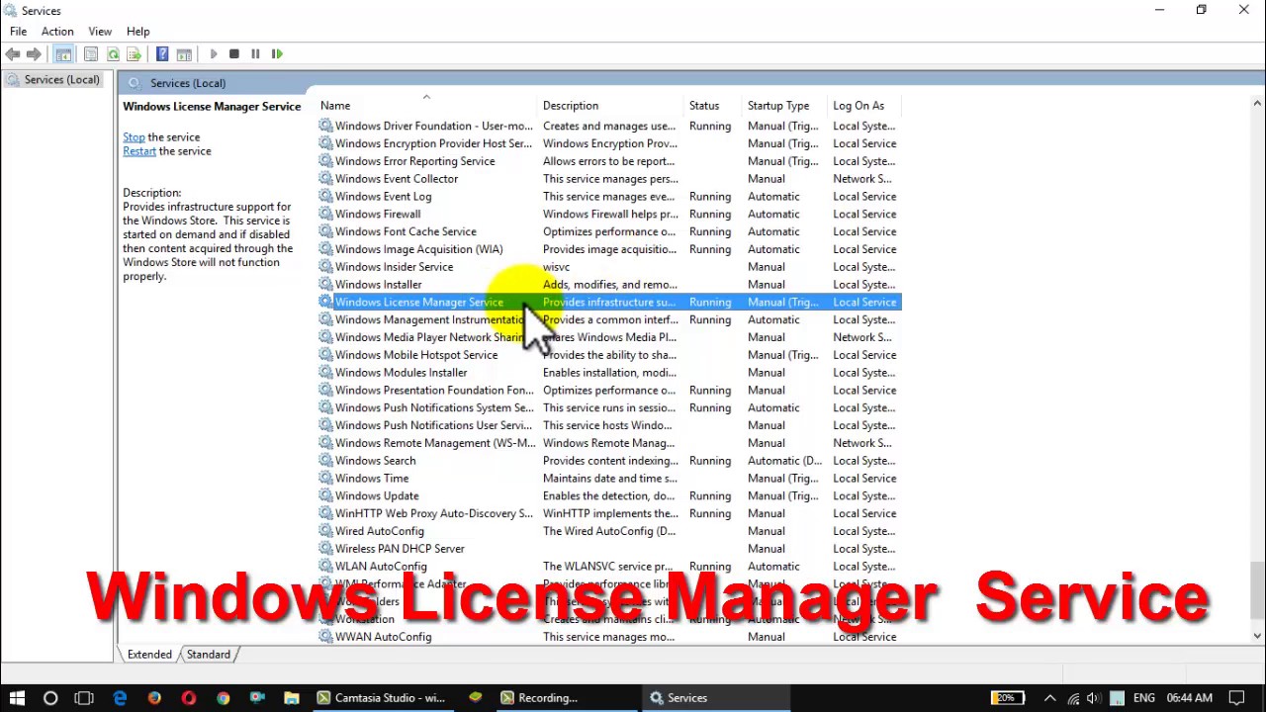Sort by the Startup Type column header
This screenshot has height=712, width=1266.
tap(785, 106)
